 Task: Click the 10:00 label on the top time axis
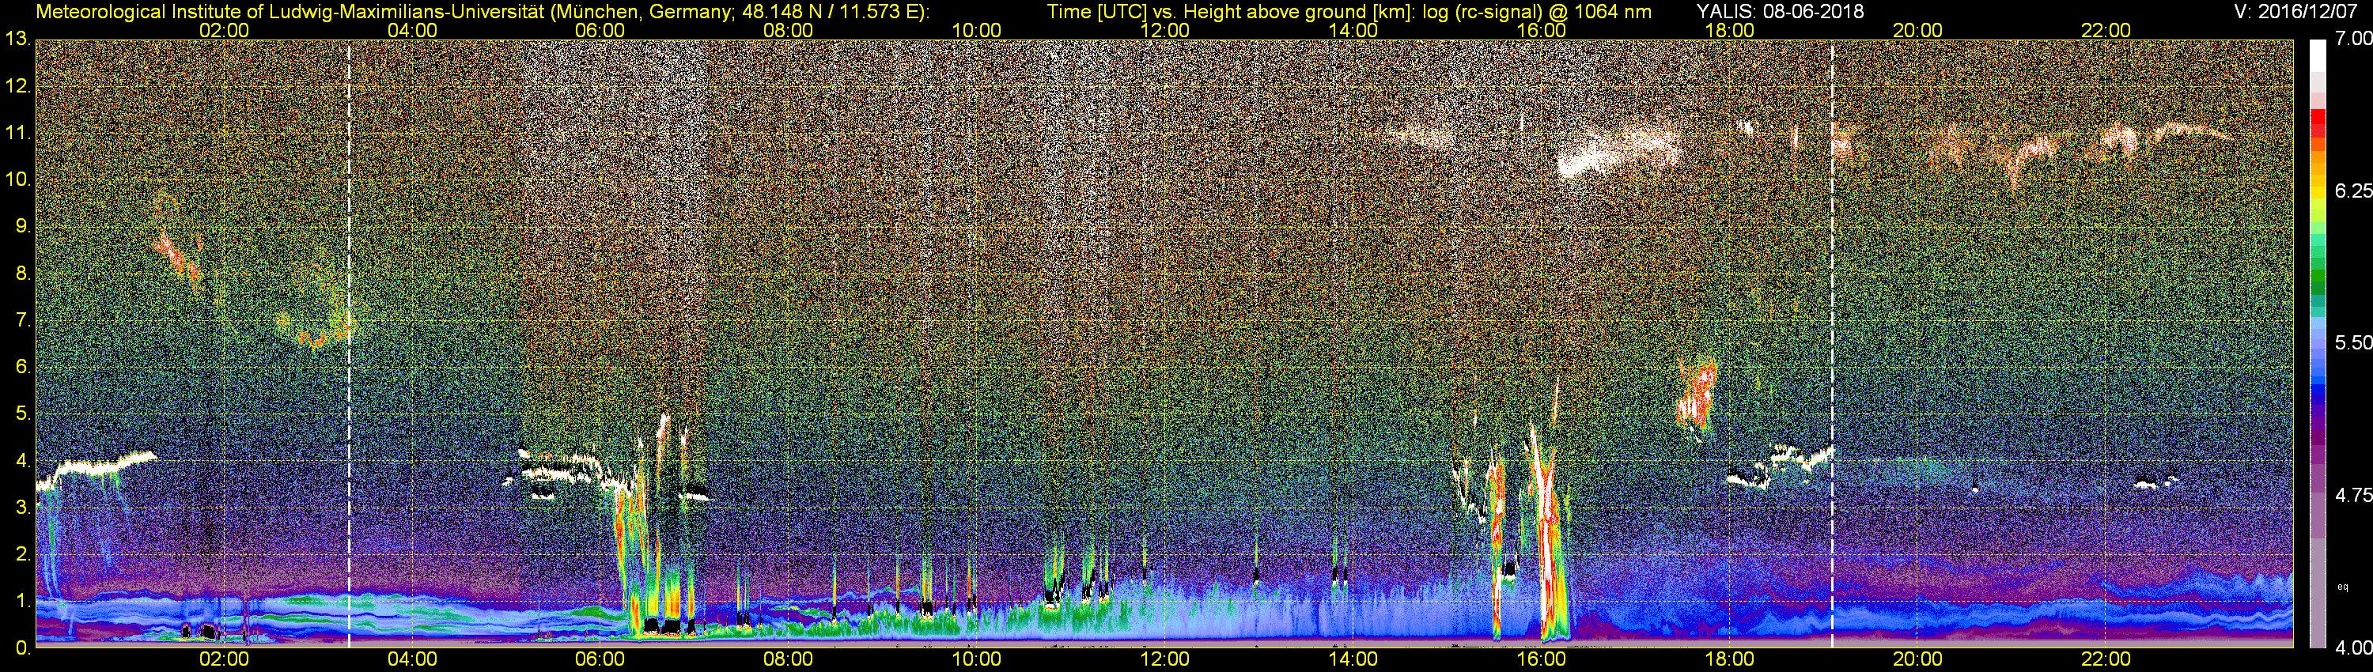click(976, 30)
